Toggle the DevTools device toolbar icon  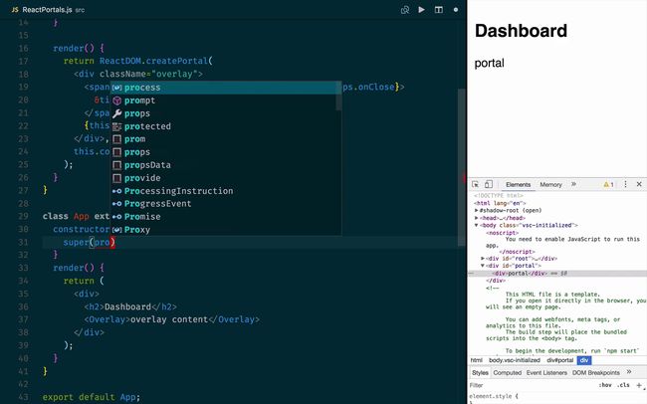click(488, 184)
